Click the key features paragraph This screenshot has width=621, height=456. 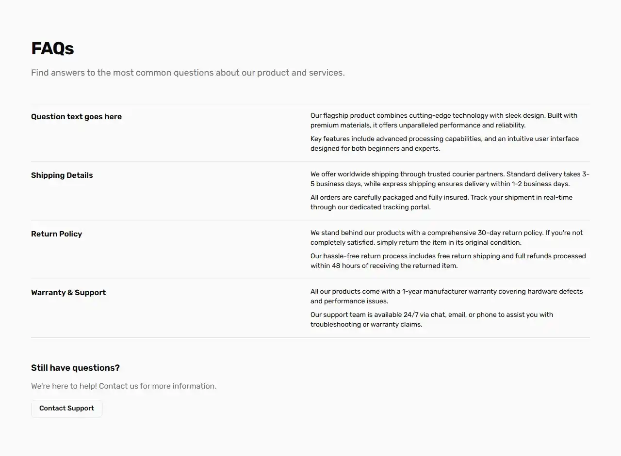tap(444, 143)
